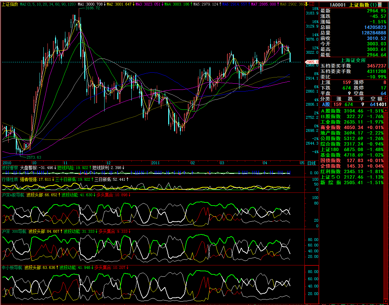
Task: Select the A股 category row
Action: click(325, 104)
